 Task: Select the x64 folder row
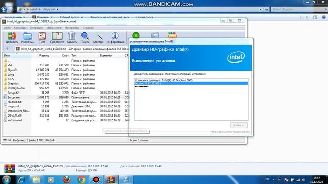click(x=65, y=65)
